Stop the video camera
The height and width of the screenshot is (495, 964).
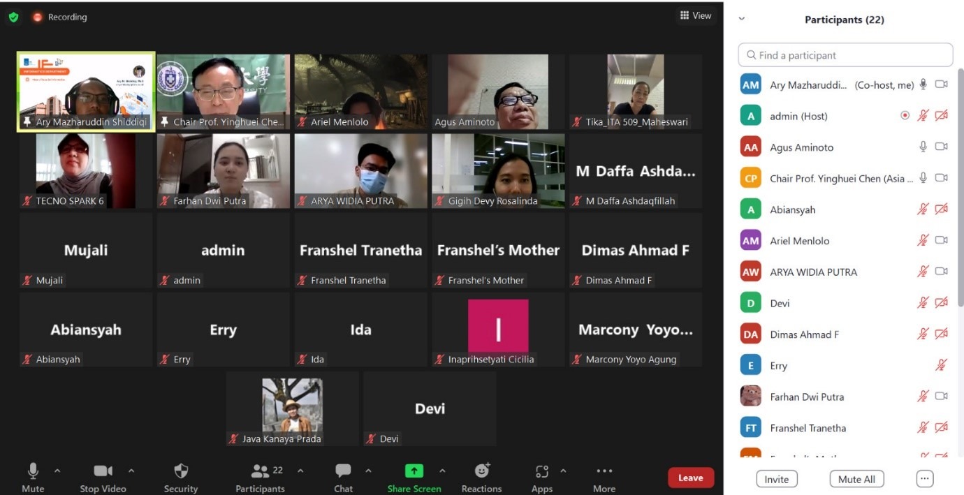point(103,471)
